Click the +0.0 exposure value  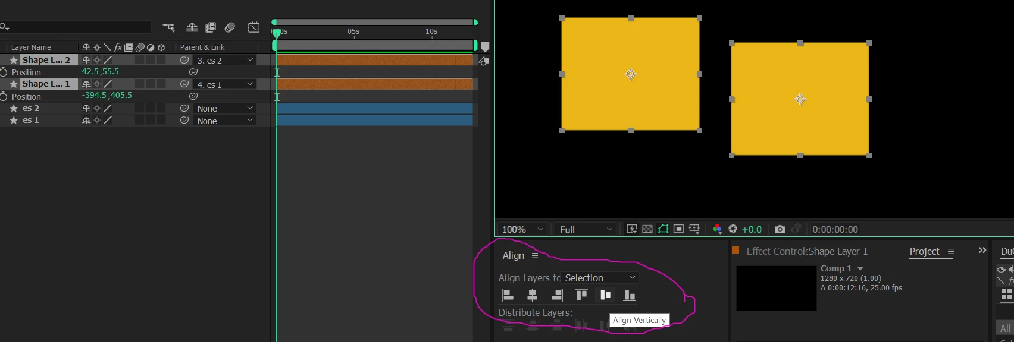752,229
